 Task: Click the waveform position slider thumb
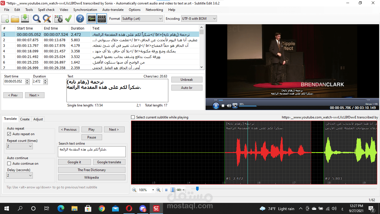[x=197, y=189]
